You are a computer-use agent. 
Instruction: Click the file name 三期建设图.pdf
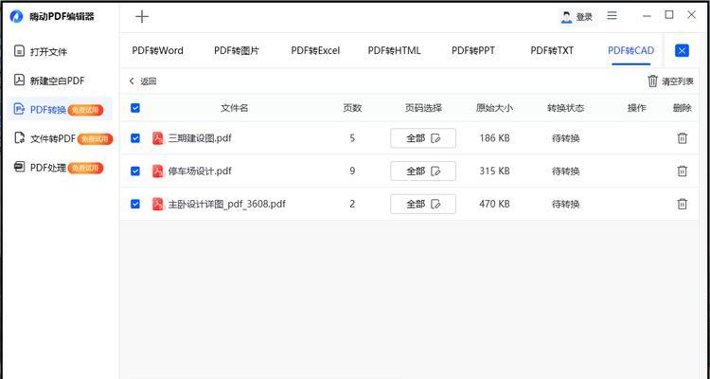tap(200, 138)
